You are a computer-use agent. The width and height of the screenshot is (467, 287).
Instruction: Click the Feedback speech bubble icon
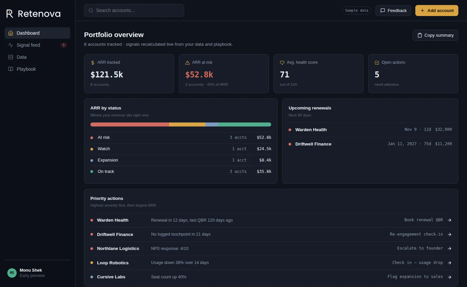tap(383, 10)
